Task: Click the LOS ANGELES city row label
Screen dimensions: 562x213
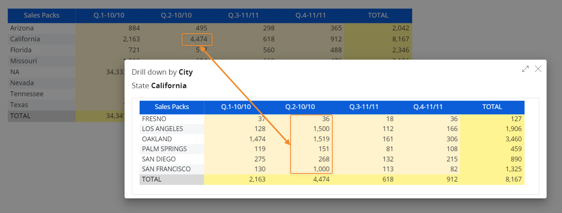Action: (x=162, y=129)
